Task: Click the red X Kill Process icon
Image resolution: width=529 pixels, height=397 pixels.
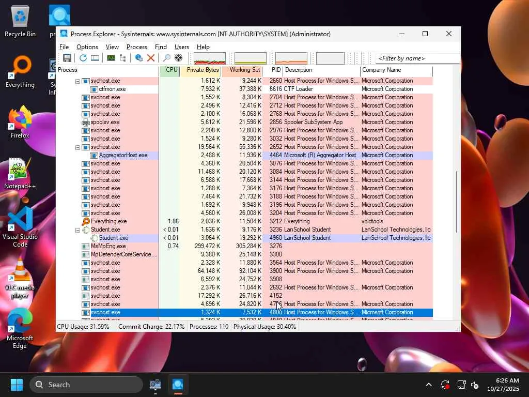Action: point(151,58)
